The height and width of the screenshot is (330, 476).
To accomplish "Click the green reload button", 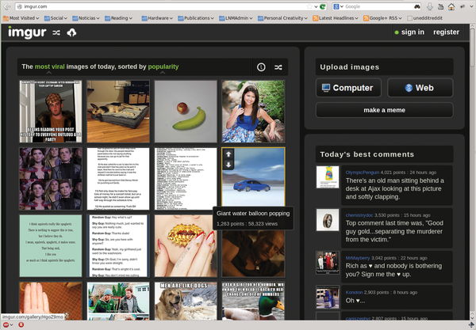I will point(322,6).
